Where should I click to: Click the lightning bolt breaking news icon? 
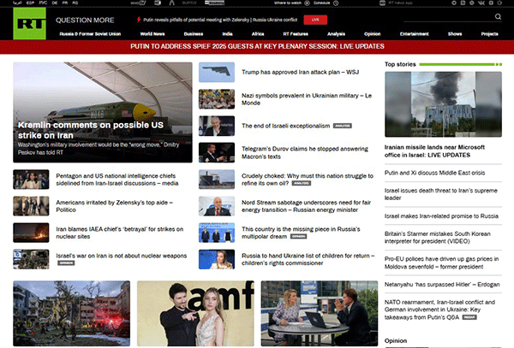139,20
